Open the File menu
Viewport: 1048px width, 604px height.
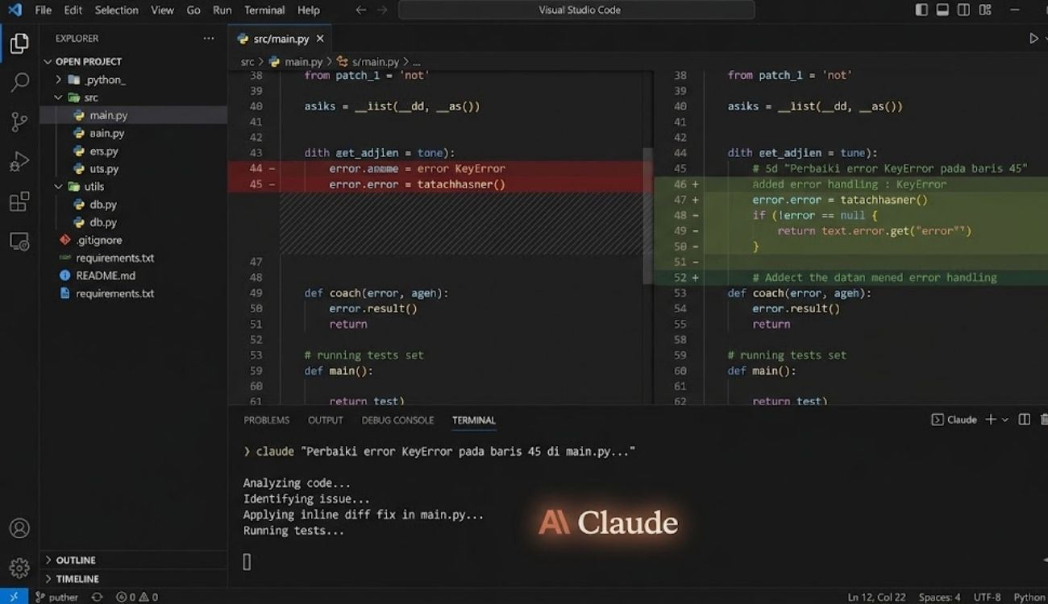(x=44, y=10)
